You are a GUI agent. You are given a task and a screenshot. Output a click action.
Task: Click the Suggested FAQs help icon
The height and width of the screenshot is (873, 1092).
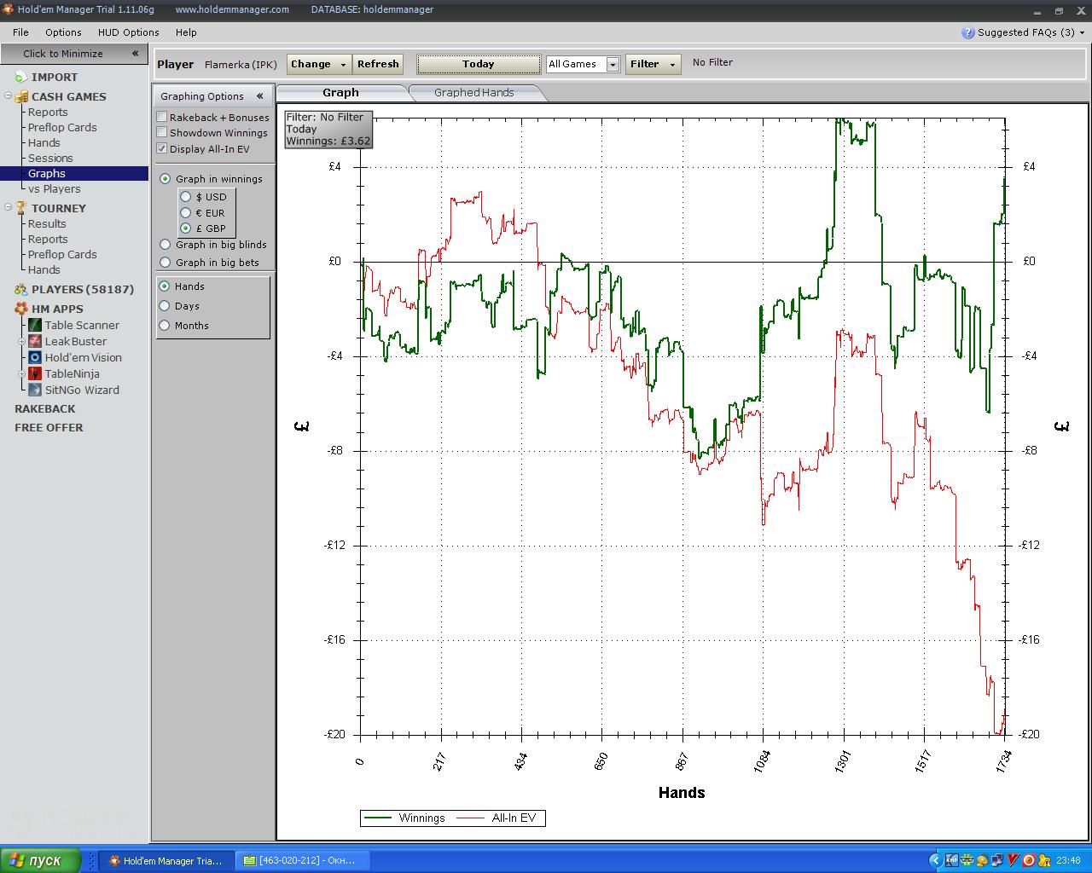[x=967, y=32]
